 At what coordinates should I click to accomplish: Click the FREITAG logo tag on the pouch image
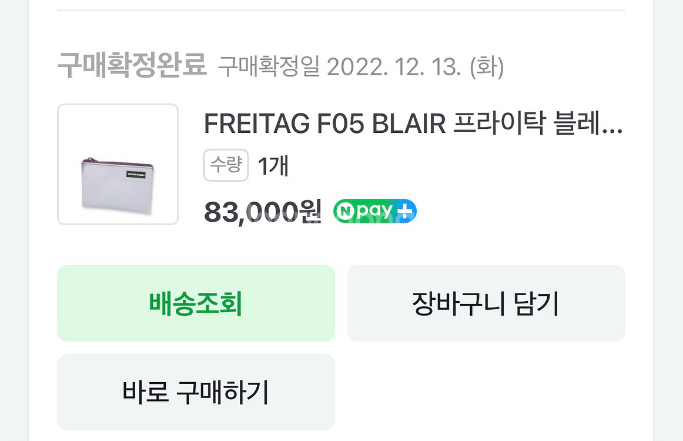pyautogui.click(x=136, y=175)
